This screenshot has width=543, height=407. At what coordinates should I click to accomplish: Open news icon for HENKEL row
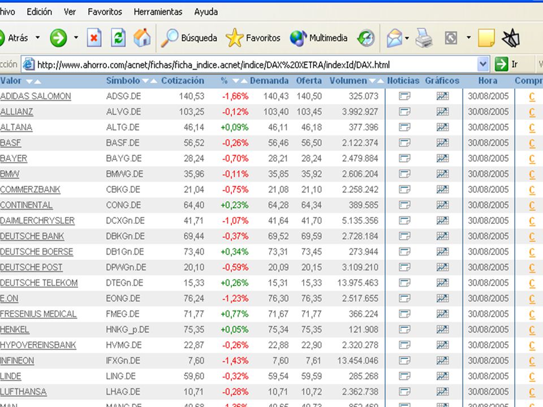click(x=404, y=330)
